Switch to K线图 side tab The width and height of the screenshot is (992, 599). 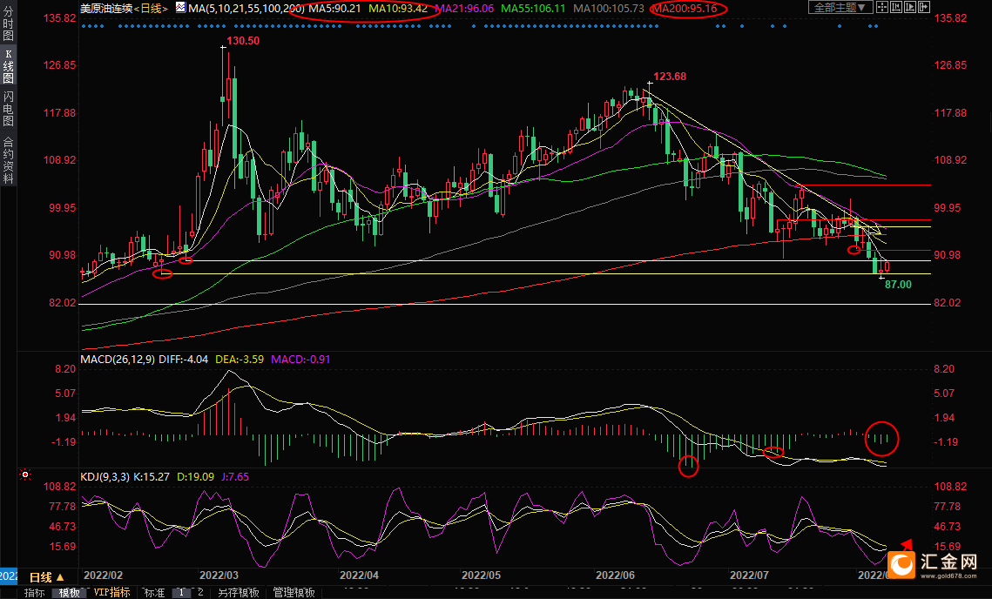8,66
